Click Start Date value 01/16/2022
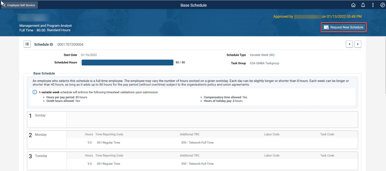 (x=89, y=55)
